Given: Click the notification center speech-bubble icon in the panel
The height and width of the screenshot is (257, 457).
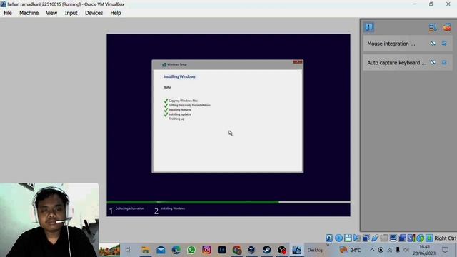Looking at the screenshot, I should [x=369, y=27].
